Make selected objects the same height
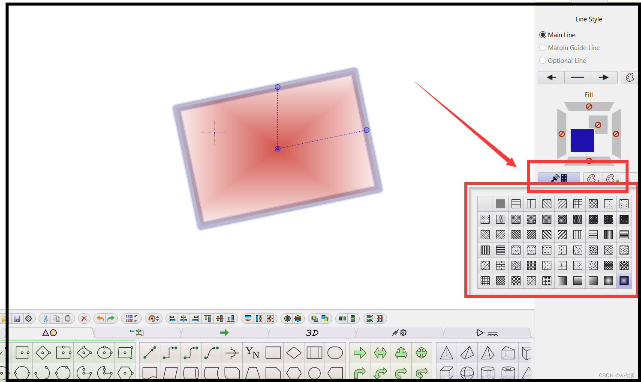The image size is (641, 382). (x=259, y=319)
